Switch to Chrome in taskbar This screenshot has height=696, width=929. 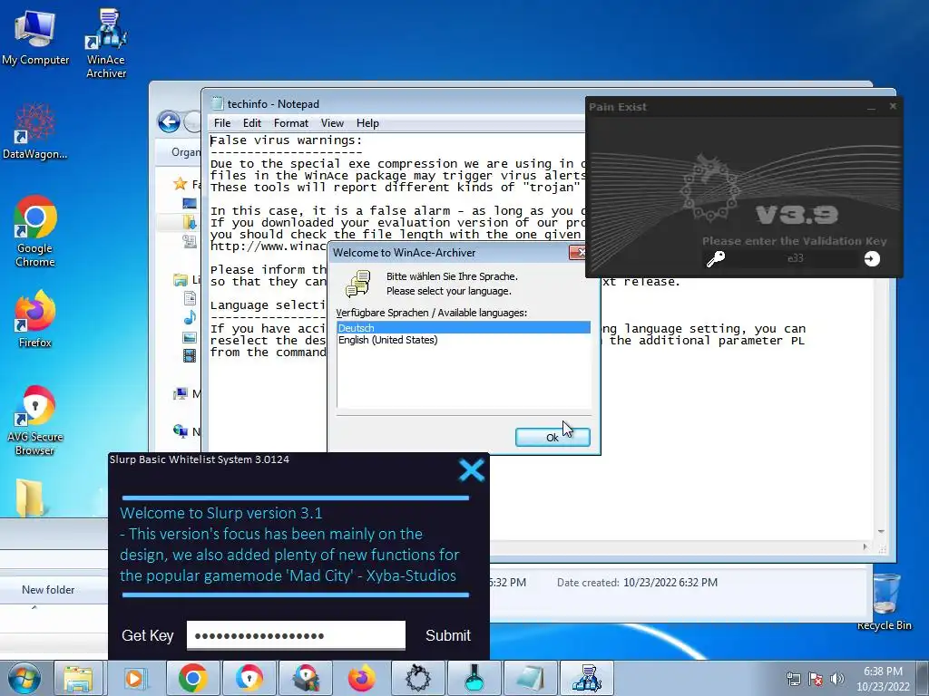point(192,678)
